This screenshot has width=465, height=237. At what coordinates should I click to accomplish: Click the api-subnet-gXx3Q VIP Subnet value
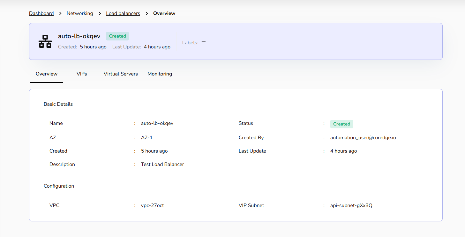(351, 205)
